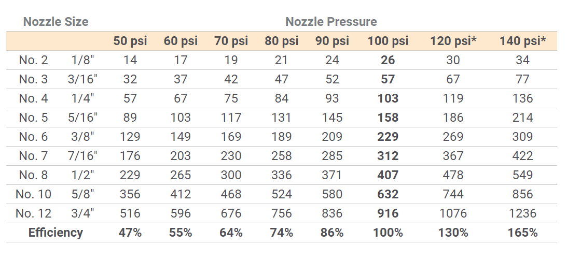Image resolution: width=567 pixels, height=260 pixels.
Task: Click the Nozzle Pressure heading
Action: coord(331,22)
